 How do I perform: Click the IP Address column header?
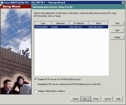point(79,23)
